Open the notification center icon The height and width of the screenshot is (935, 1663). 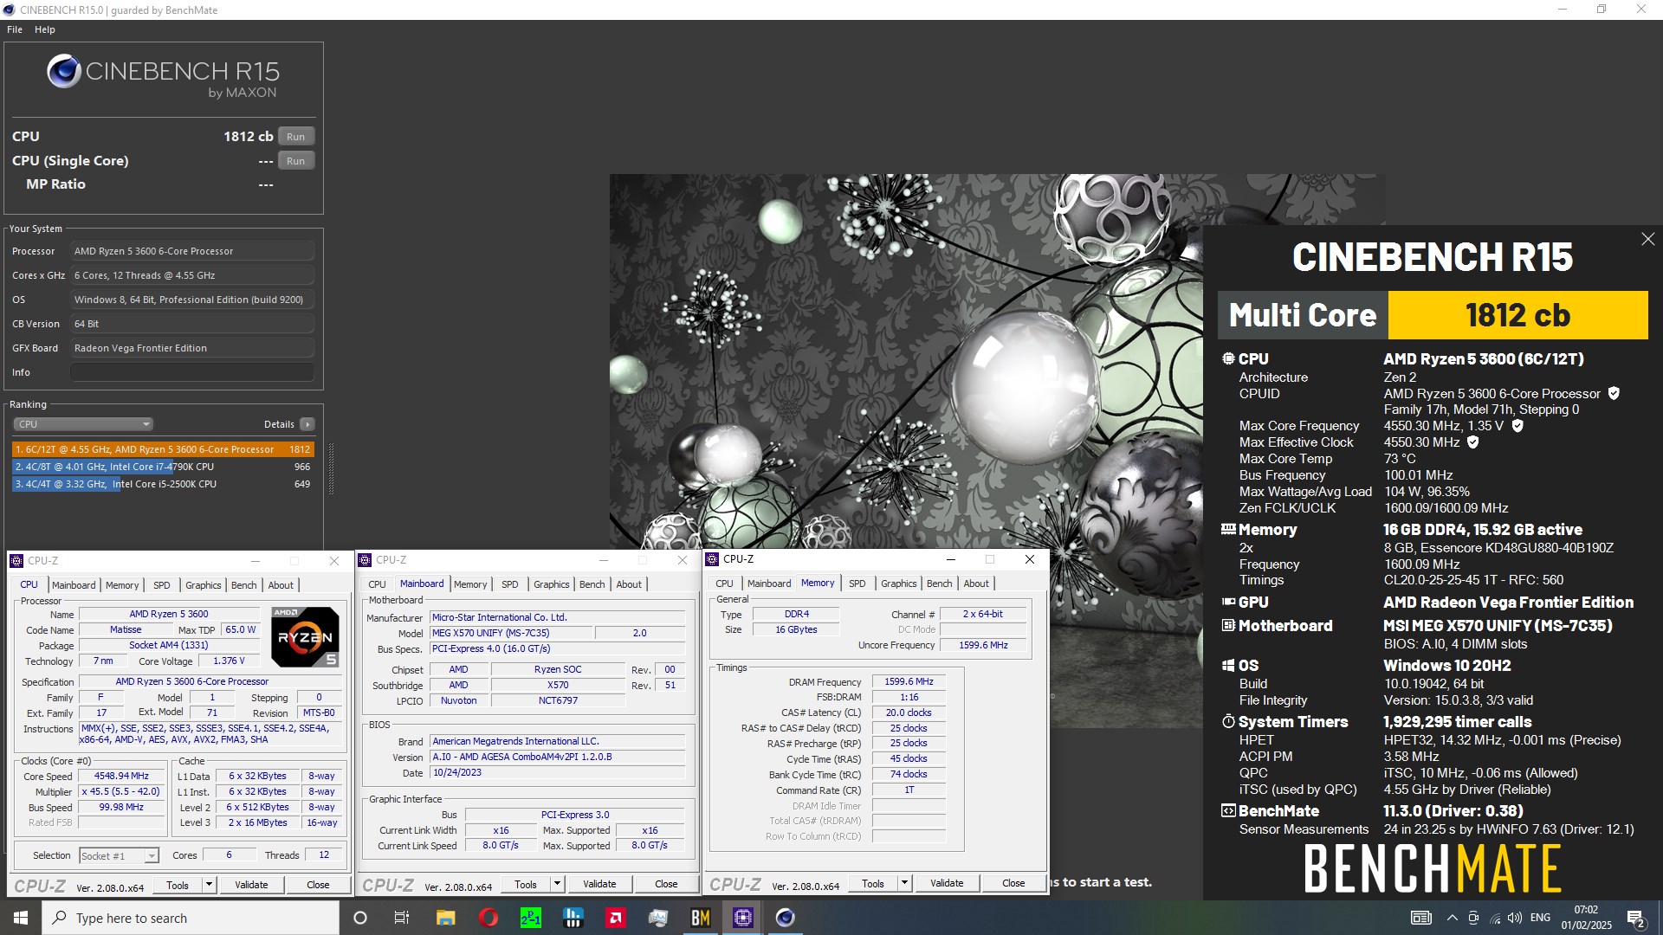point(1635,919)
